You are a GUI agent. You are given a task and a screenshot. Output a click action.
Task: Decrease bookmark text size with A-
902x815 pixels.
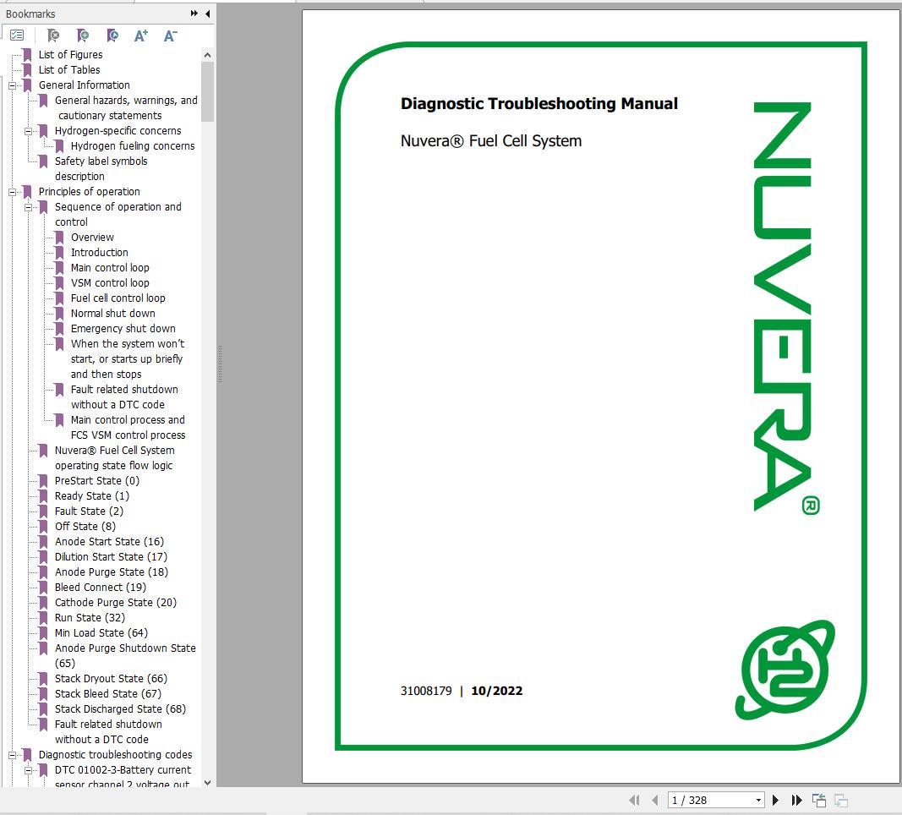(x=170, y=36)
